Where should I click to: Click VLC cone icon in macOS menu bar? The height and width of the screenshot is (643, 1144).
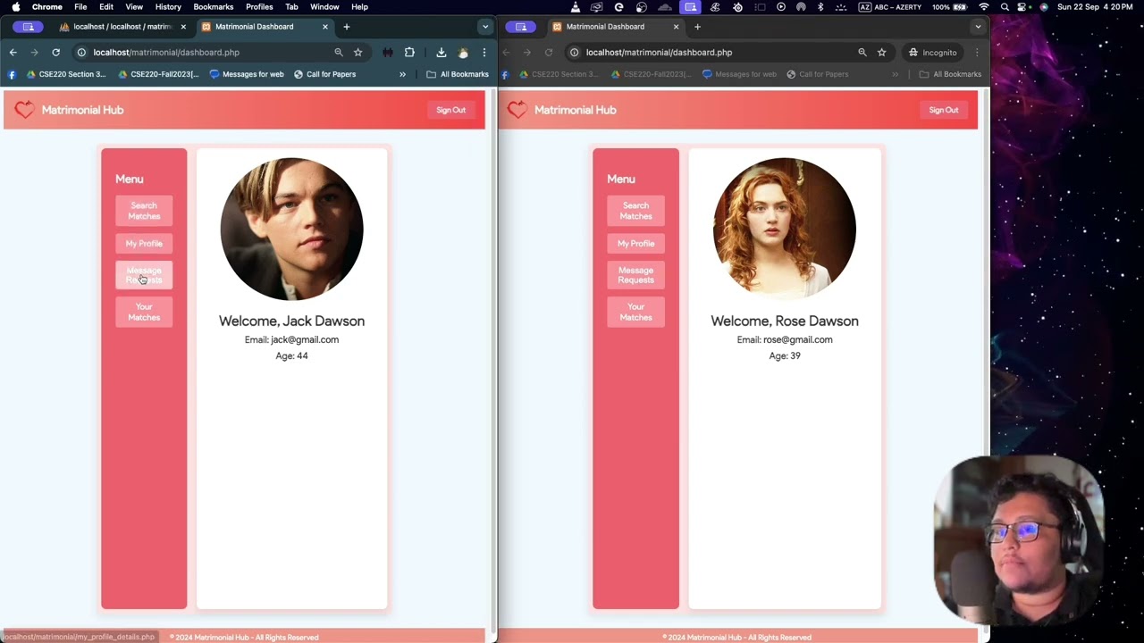(x=575, y=7)
